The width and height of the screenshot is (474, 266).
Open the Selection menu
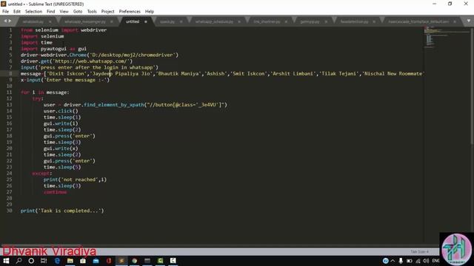coord(33,12)
